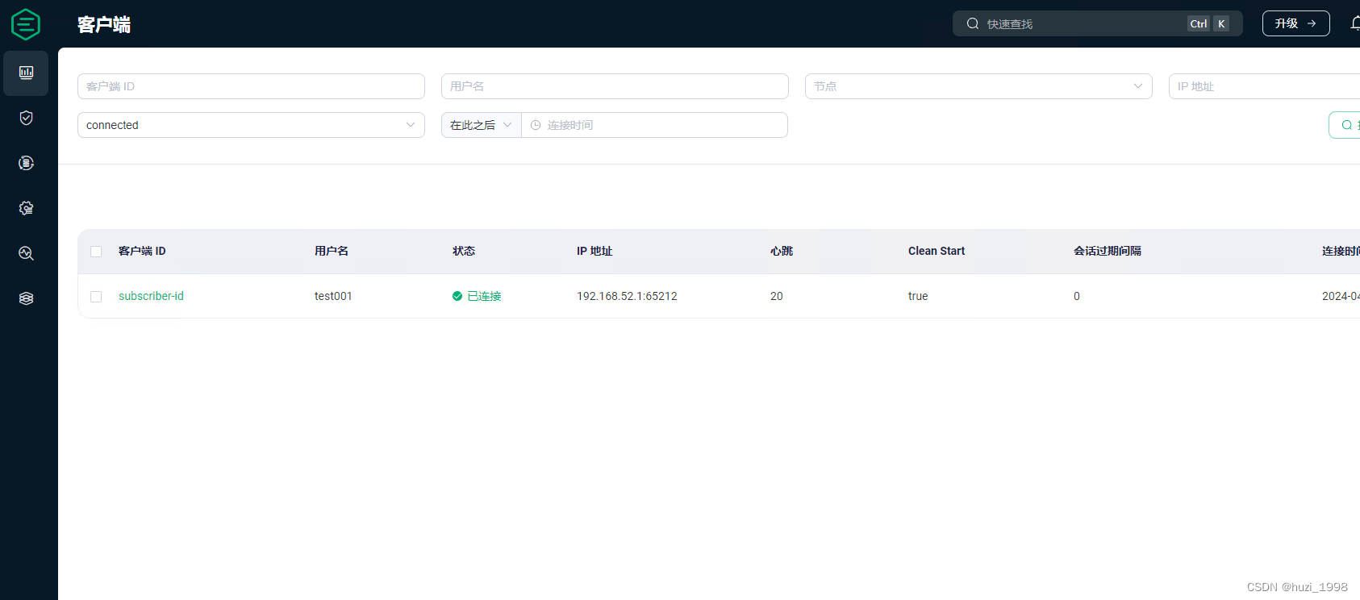Click the 会话过期间隔 column header
This screenshot has height=600, width=1360.
click(x=1108, y=251)
